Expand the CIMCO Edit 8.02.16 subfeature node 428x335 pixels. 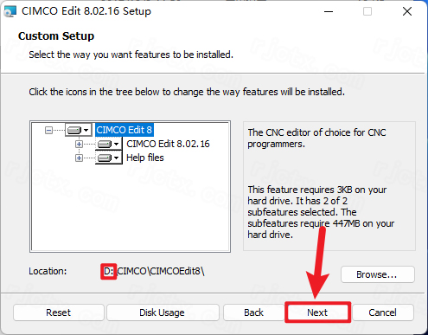(79, 144)
